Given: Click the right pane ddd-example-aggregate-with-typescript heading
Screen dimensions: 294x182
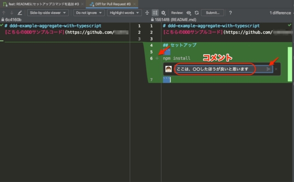Looking at the screenshot, I should [211, 26].
